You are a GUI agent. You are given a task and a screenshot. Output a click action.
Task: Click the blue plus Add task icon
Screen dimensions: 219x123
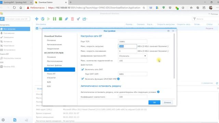click(x=37, y=19)
